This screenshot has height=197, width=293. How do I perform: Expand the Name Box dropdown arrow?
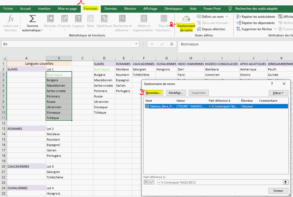coord(136,44)
